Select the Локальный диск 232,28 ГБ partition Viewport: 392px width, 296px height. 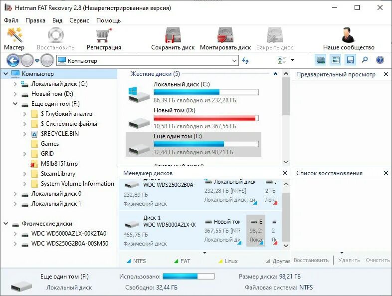(230, 191)
